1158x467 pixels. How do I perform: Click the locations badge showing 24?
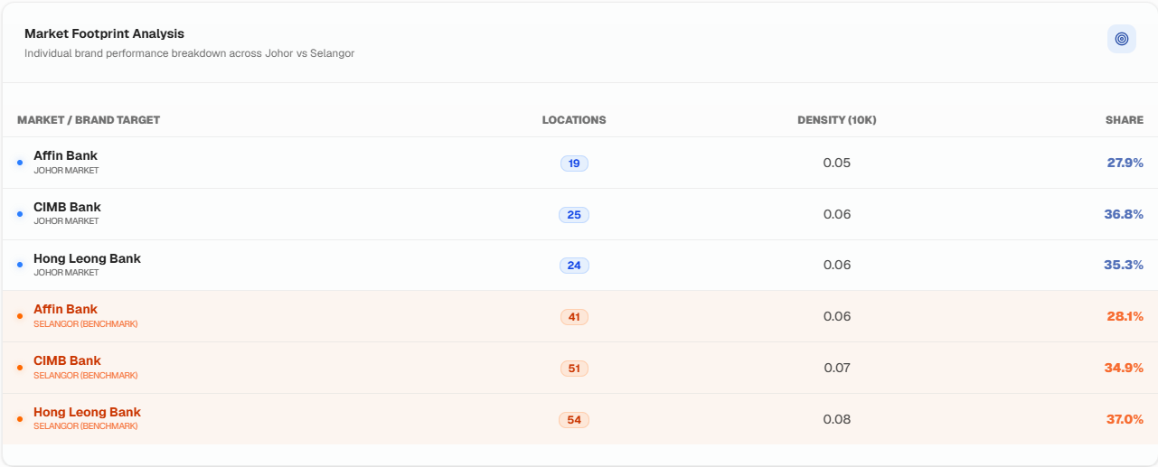click(x=574, y=266)
